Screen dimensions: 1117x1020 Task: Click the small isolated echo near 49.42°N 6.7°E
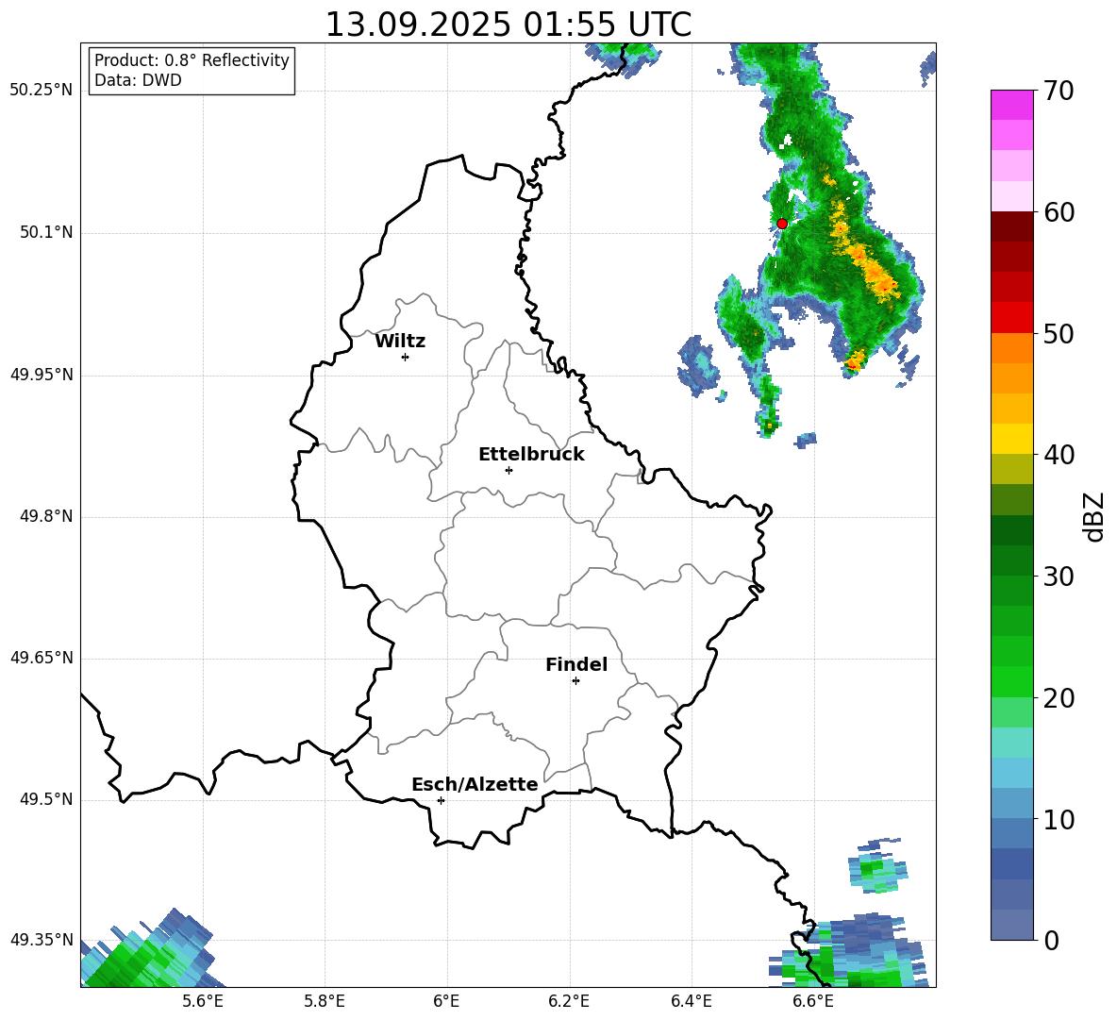pyautogui.click(x=877, y=865)
